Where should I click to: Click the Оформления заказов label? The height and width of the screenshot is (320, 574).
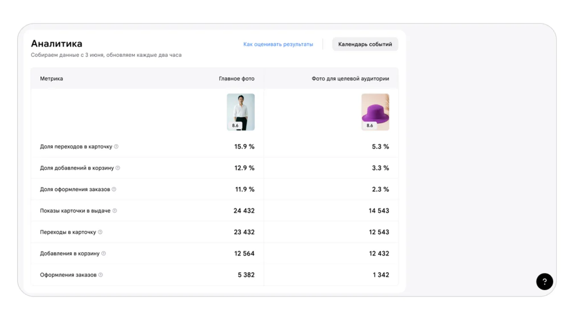point(68,275)
